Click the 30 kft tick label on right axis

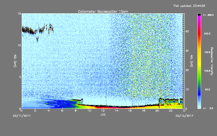click(187, 51)
